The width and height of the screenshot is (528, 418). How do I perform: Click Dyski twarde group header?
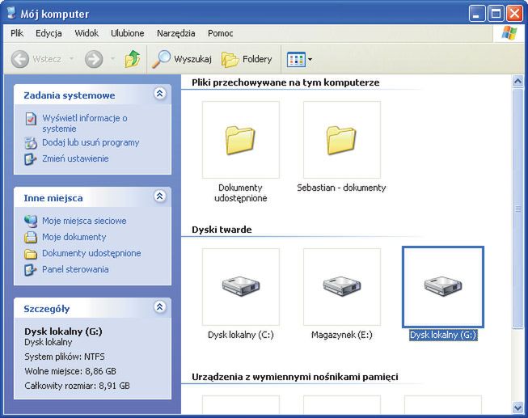[x=222, y=230]
